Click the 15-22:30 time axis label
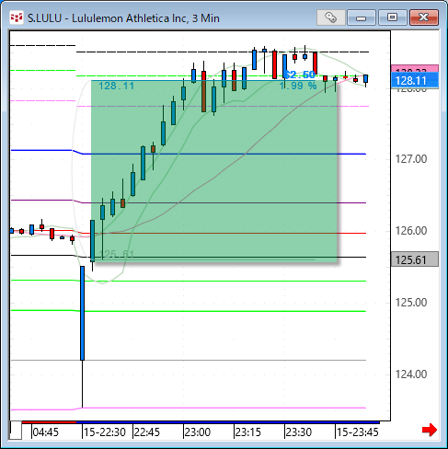448x449 pixels. (105, 432)
